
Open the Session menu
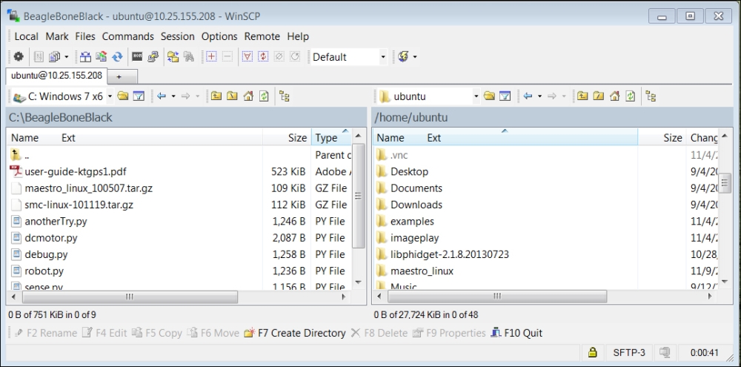pos(178,36)
